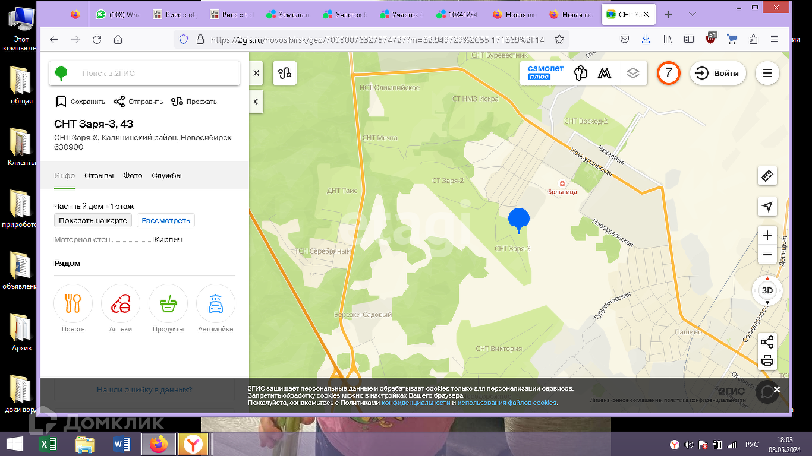
Task: Toggle the metro layer icon
Action: point(605,73)
